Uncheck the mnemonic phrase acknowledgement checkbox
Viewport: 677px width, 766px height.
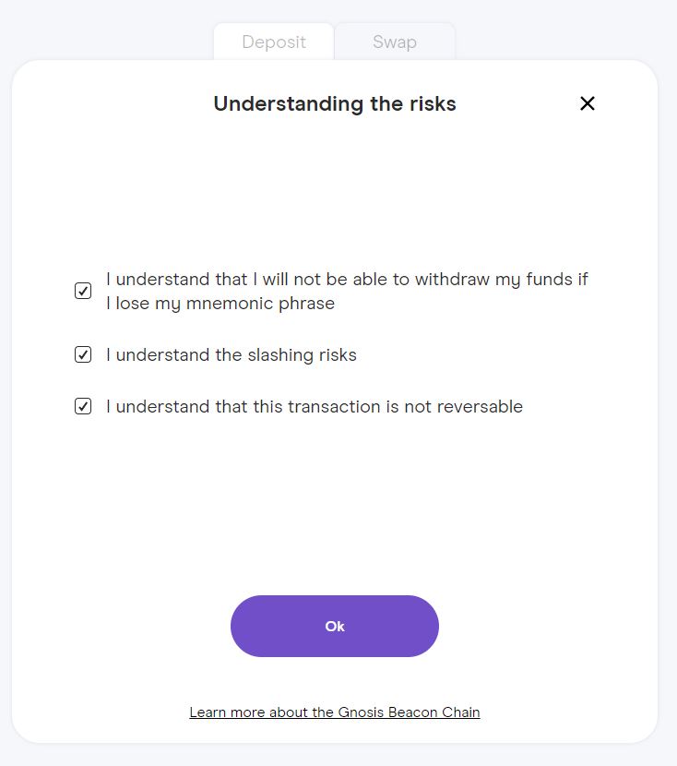click(x=83, y=292)
